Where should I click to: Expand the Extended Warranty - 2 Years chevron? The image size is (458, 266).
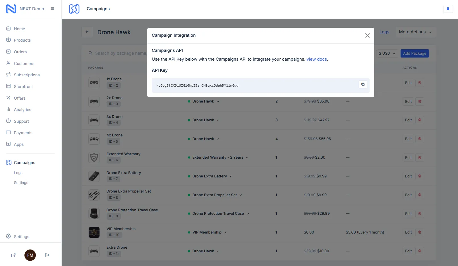click(x=247, y=157)
